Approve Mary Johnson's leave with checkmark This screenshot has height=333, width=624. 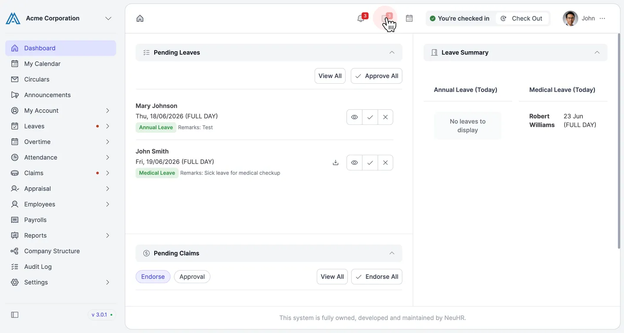(x=370, y=117)
